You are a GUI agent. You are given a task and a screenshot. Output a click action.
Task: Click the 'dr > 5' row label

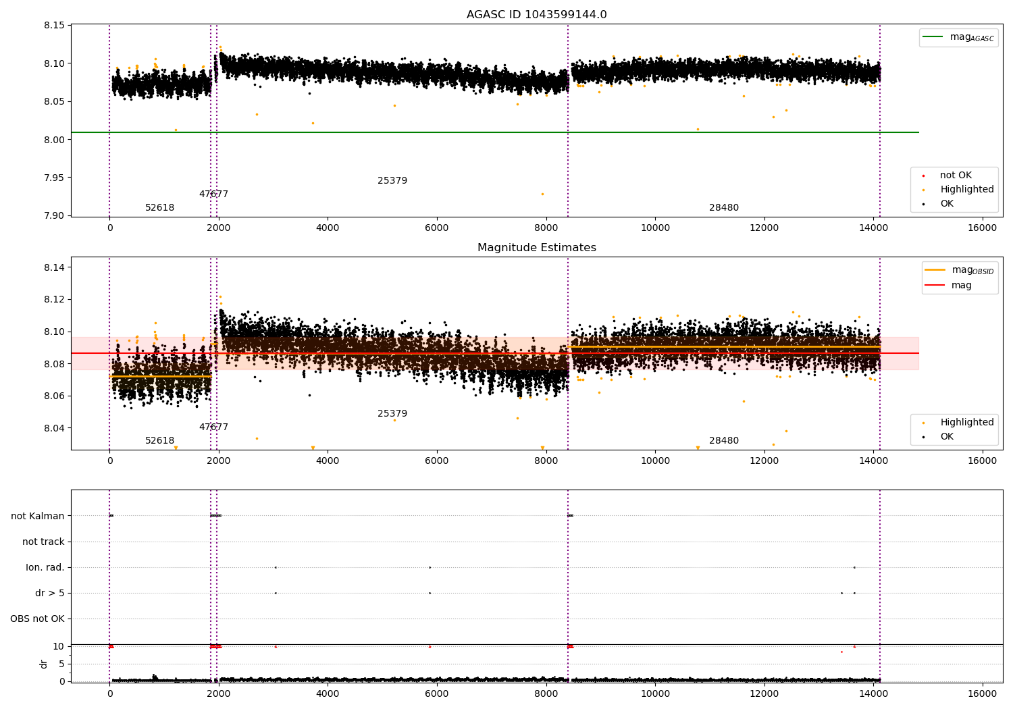(x=50, y=594)
